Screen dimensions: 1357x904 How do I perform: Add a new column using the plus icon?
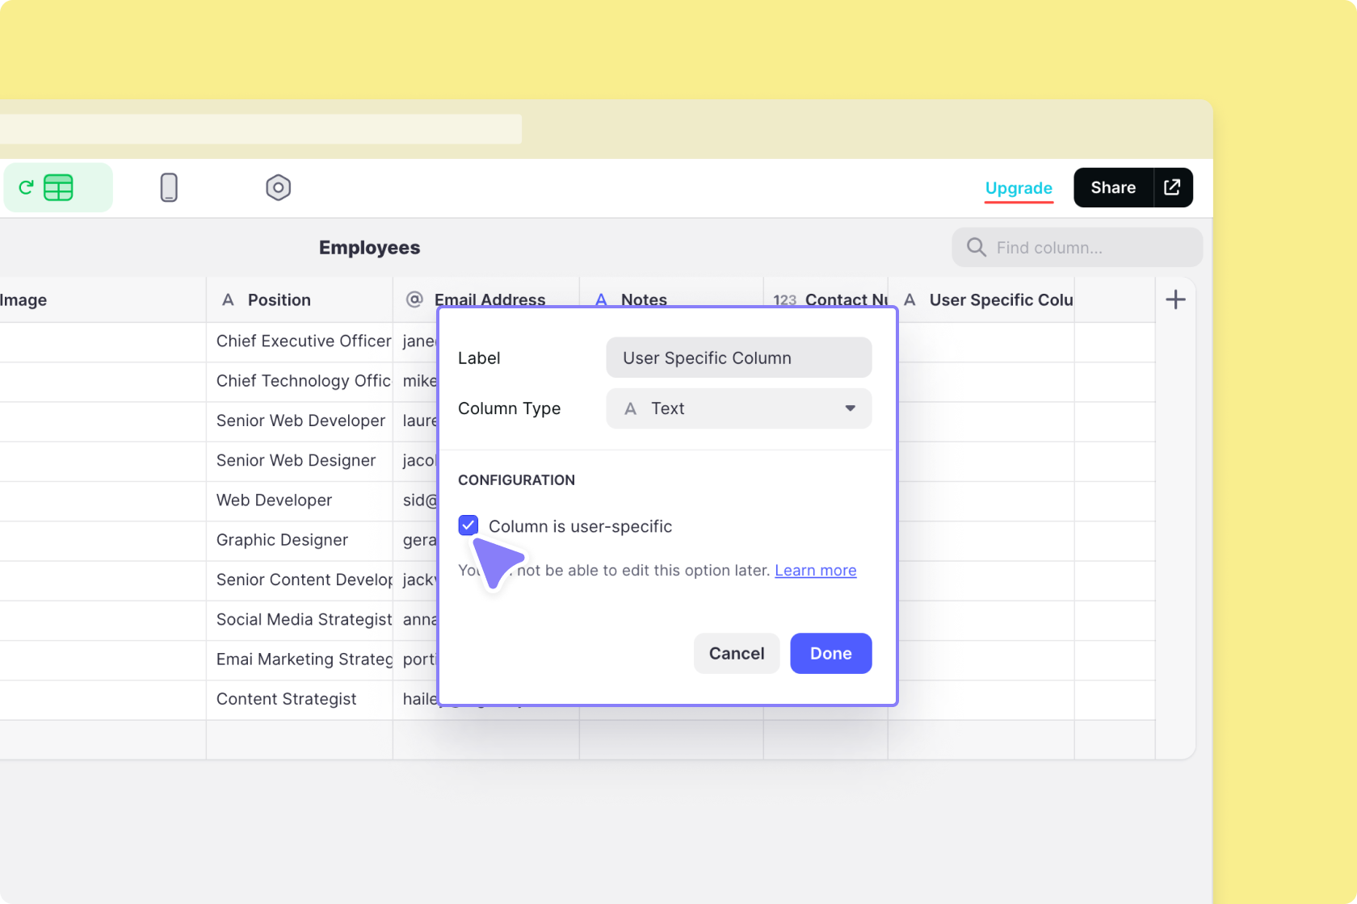1176,299
